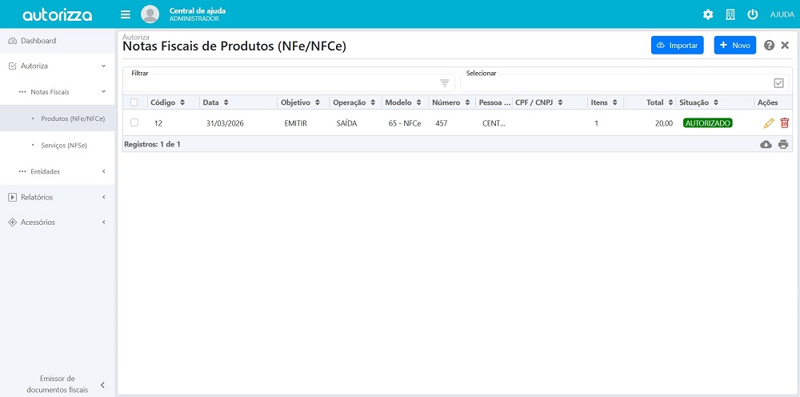Click the company building icon in header
The image size is (800, 397).
[x=730, y=14]
